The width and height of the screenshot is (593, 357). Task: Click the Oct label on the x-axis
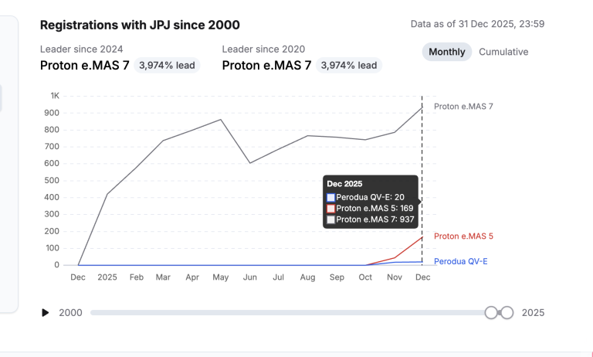(365, 277)
